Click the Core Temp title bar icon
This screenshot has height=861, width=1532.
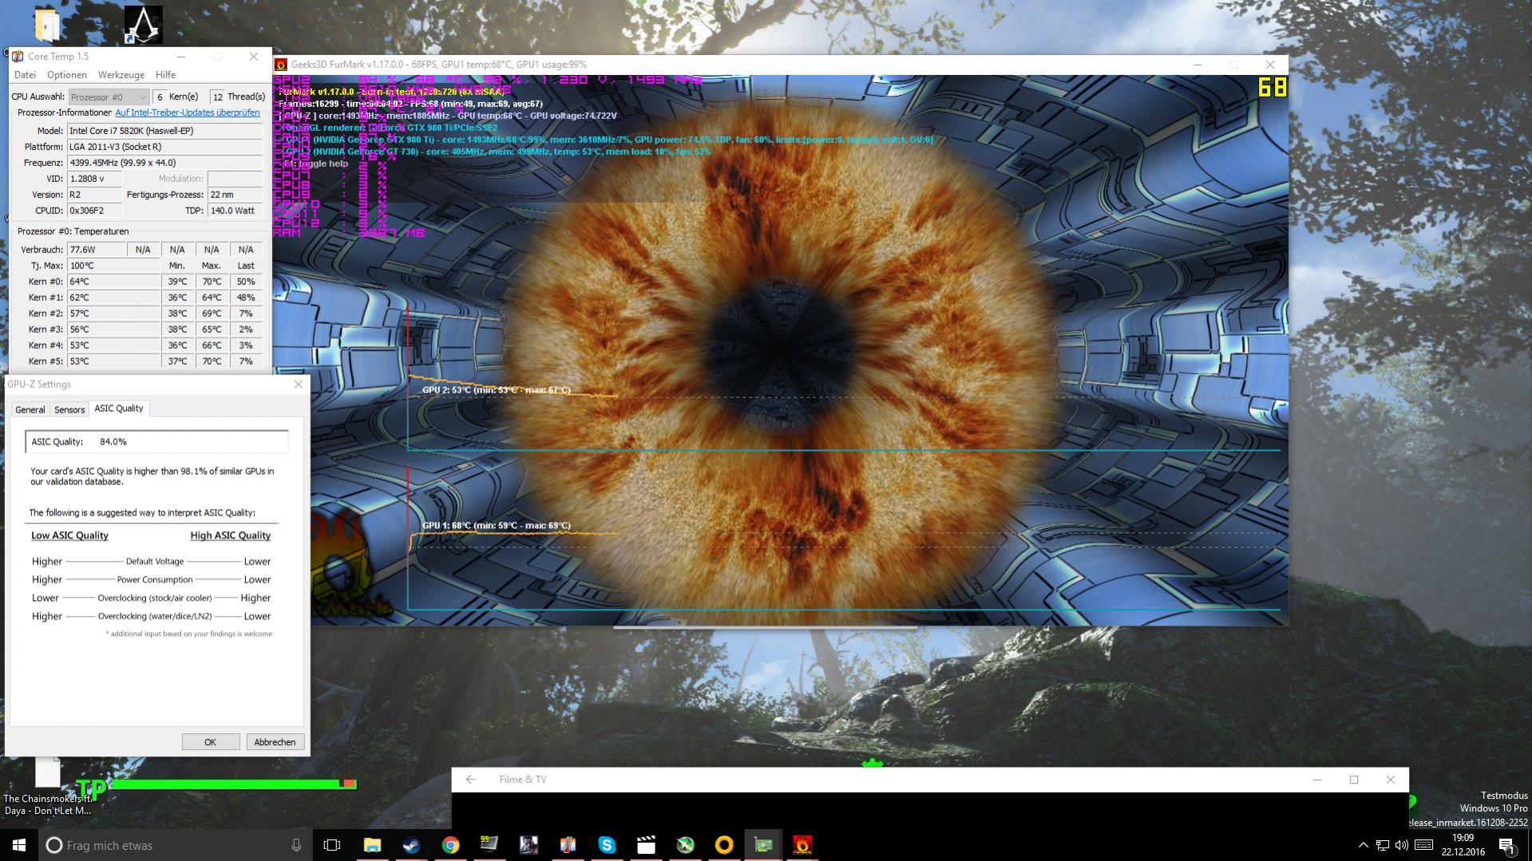18,57
